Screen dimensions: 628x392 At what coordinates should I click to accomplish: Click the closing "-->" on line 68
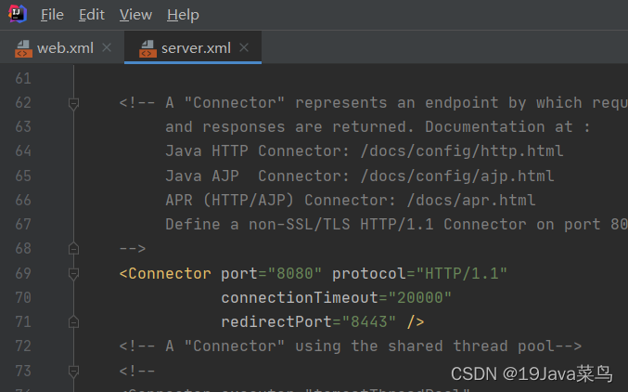133,249
